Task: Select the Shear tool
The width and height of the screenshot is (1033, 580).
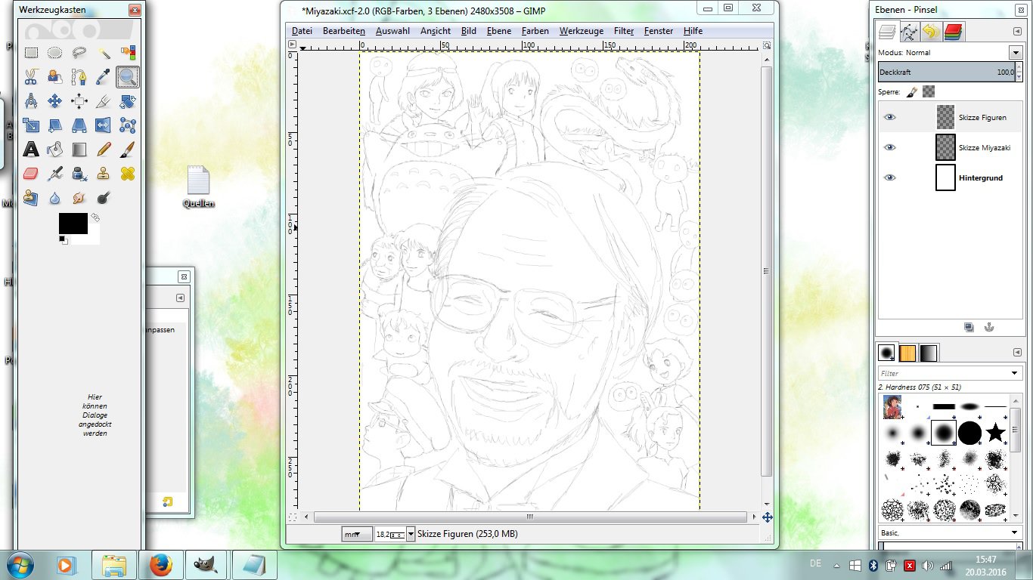Action: point(55,125)
